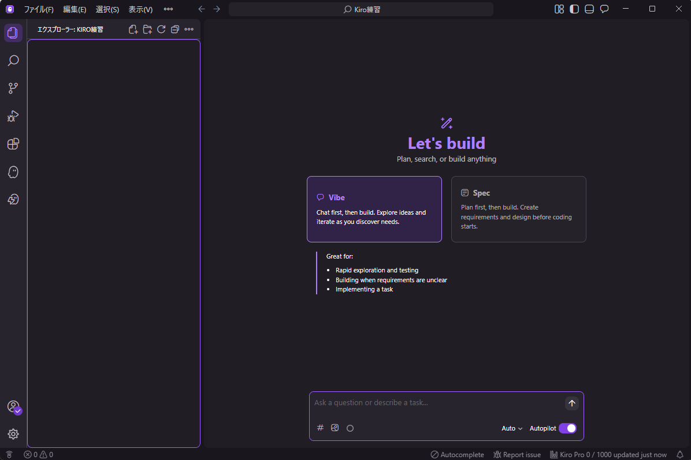Open the Run and Debug view
691x460 pixels.
[13, 116]
